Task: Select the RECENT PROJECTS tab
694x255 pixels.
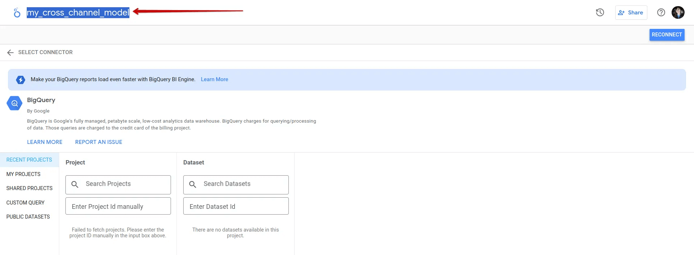Action: pos(29,160)
